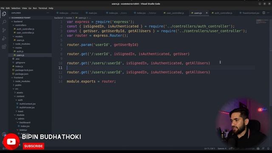Viewport: 272px width, 153px height.
Task: Click the Spaces: 4 indentation status item
Action: (222, 148)
